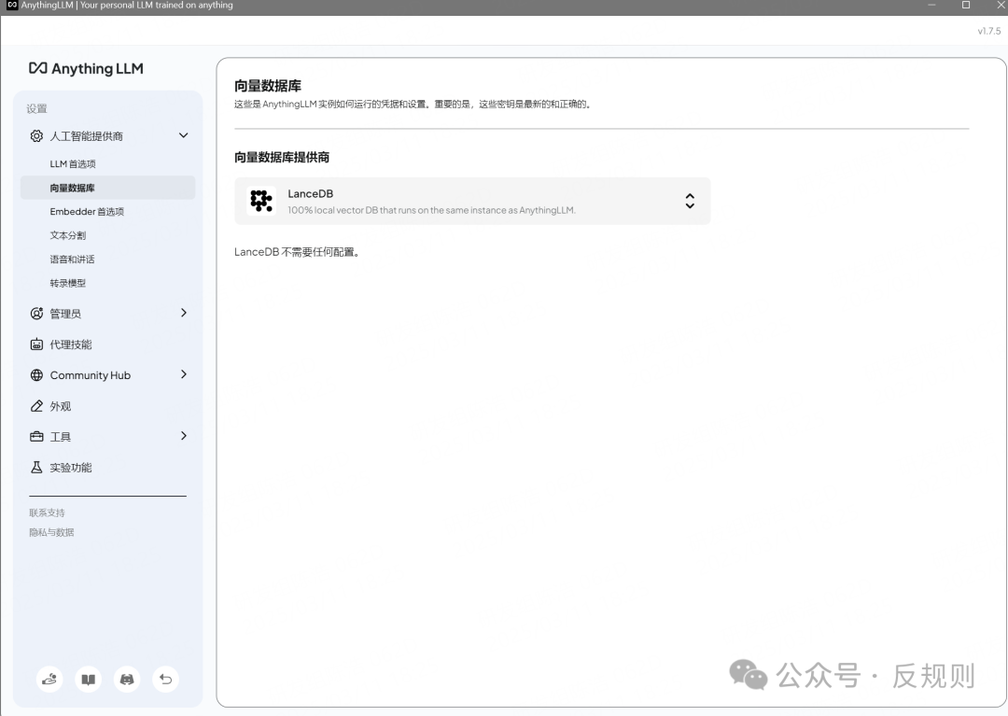Image resolution: width=1008 pixels, height=716 pixels.
Task: Expand the 工具 section chevron
Action: [183, 436]
